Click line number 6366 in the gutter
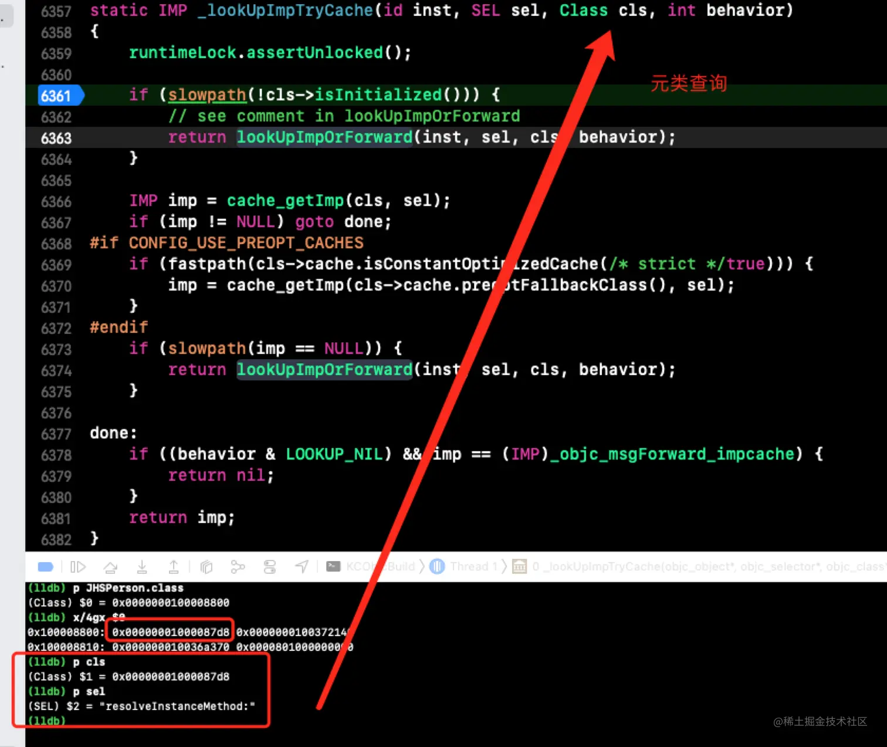The height and width of the screenshot is (747, 887). 56,201
